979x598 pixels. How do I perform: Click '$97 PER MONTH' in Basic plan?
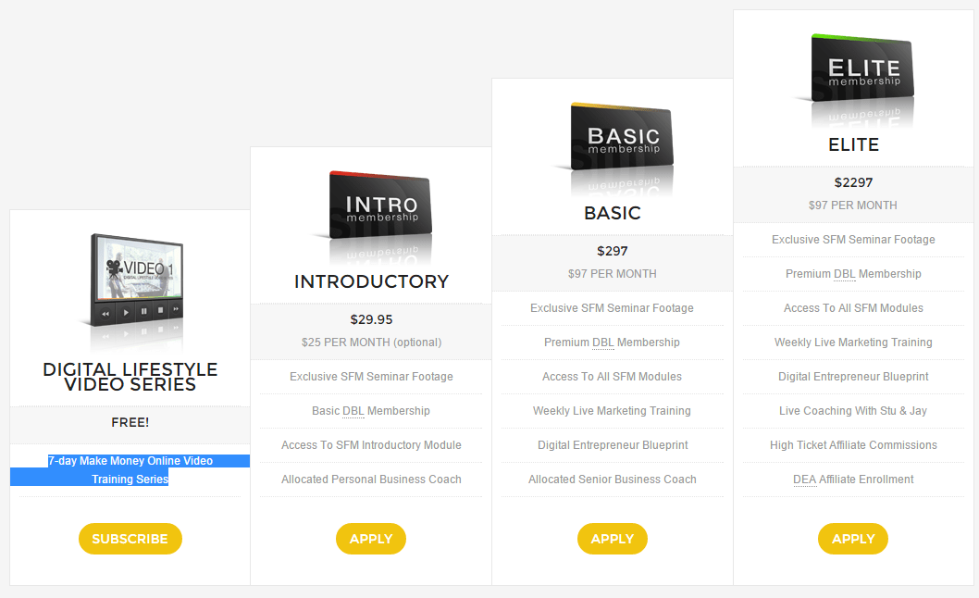pos(612,274)
